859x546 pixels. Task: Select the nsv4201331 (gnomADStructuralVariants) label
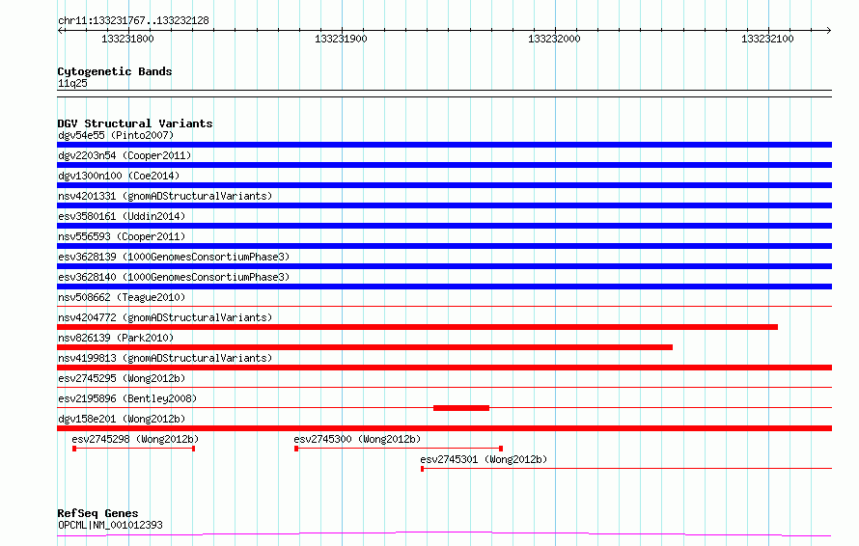(x=165, y=196)
